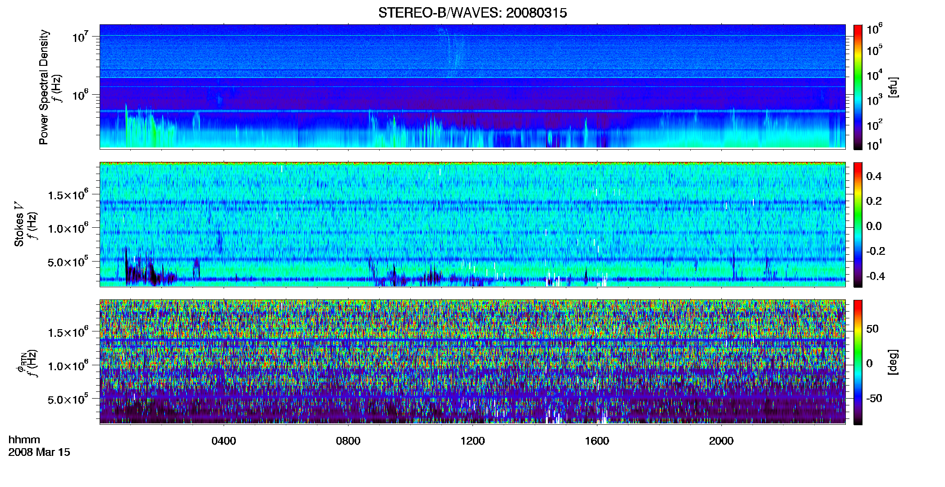Select the [deg] colorbar unit label
Screen dimensions: 945x487
[x=893, y=362]
